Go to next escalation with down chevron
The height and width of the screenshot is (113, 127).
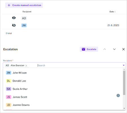pos(114,49)
